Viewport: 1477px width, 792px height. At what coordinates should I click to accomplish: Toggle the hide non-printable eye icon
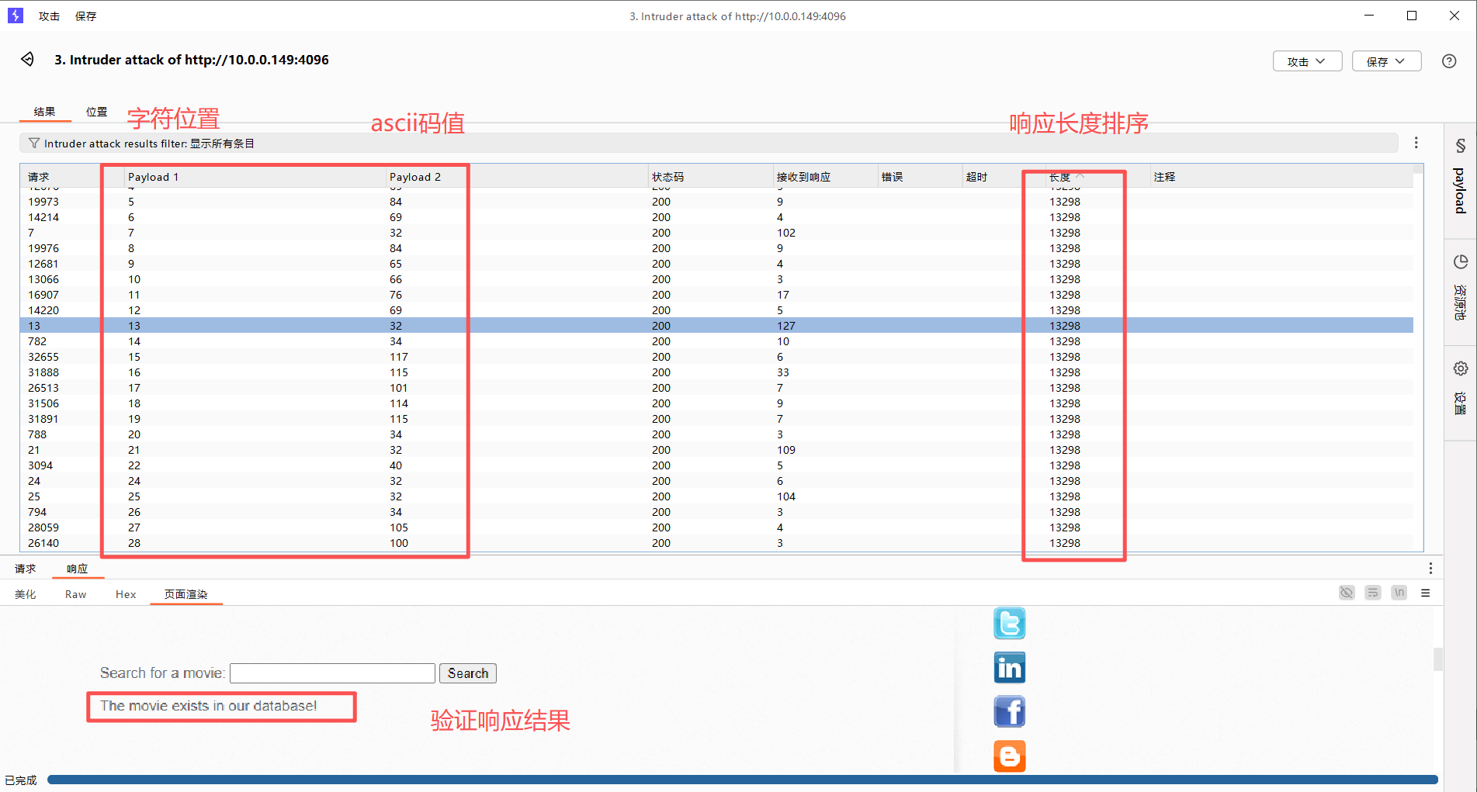click(x=1347, y=593)
